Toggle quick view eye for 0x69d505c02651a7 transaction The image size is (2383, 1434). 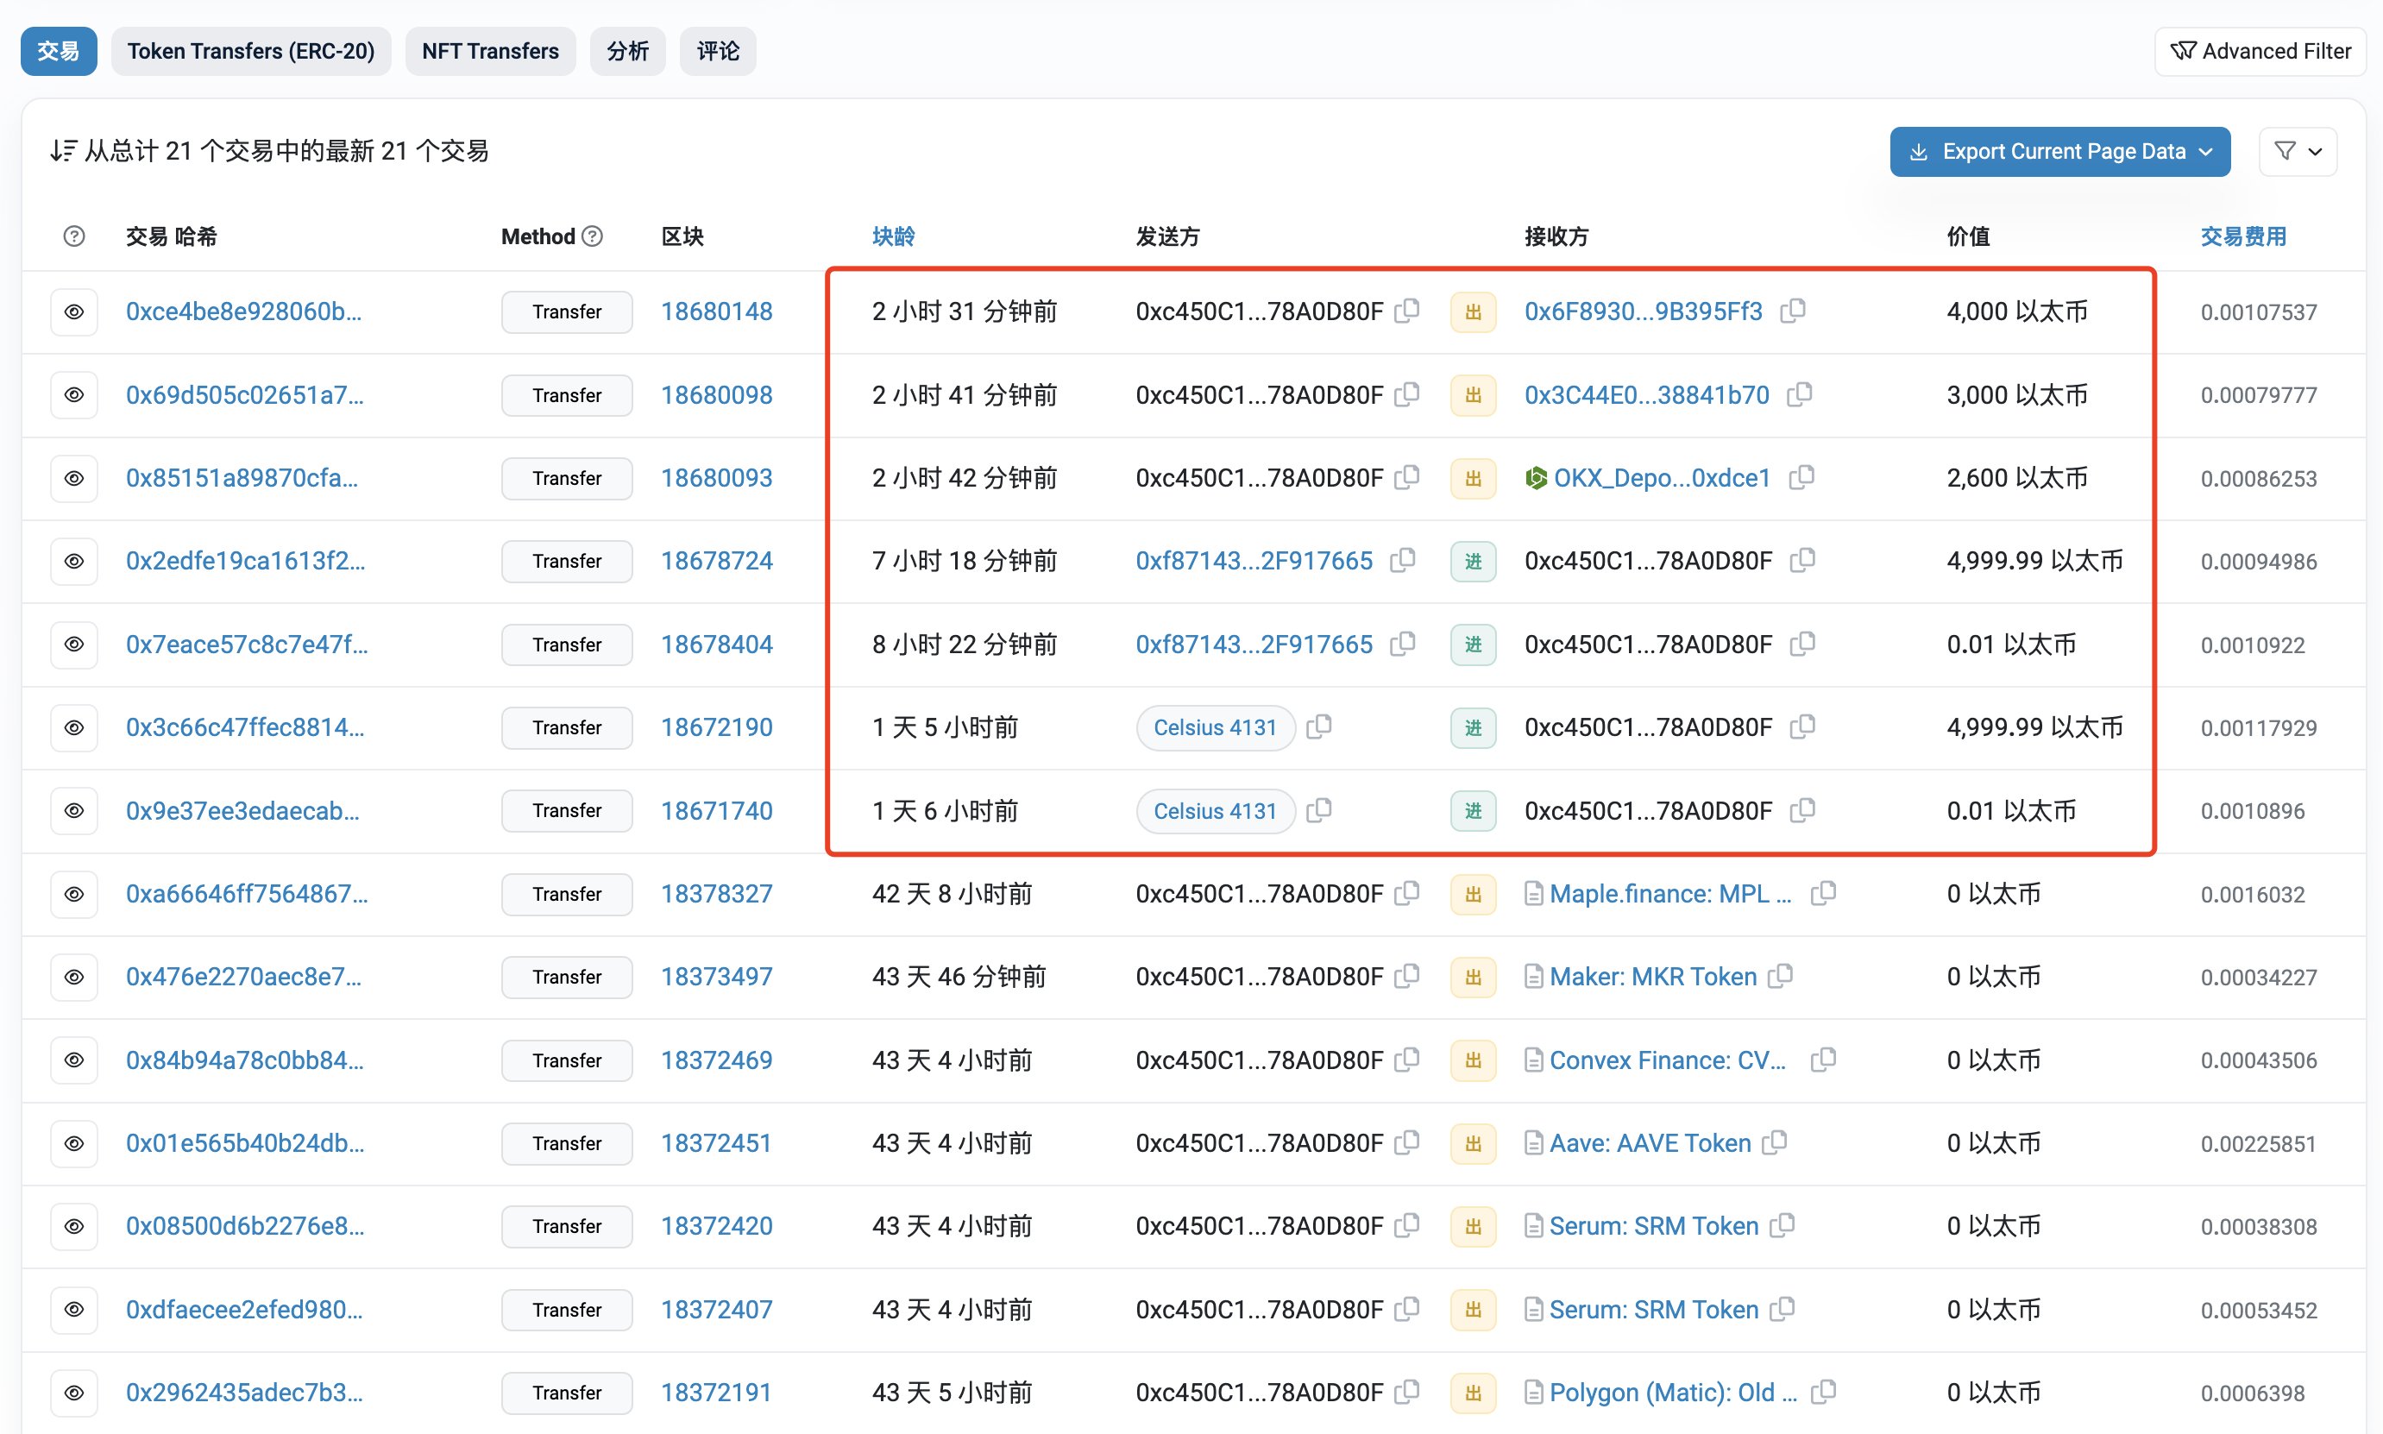click(74, 394)
